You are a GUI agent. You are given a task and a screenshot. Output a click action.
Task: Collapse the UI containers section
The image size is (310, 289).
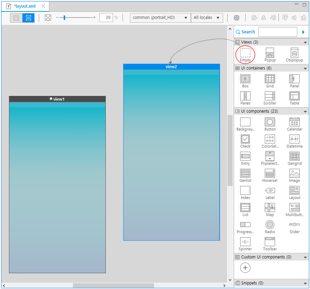tap(305, 68)
